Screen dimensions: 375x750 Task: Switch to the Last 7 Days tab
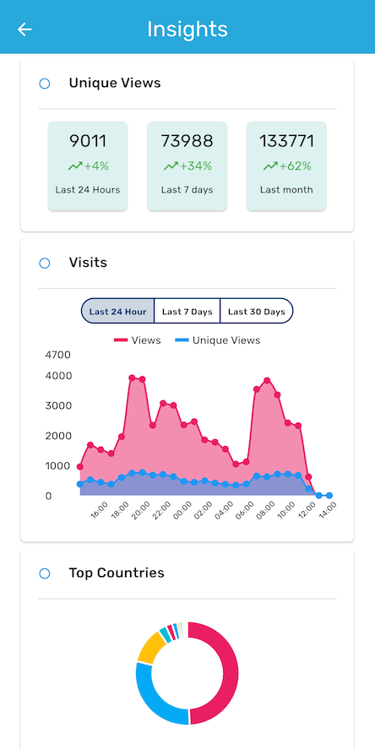[187, 312]
